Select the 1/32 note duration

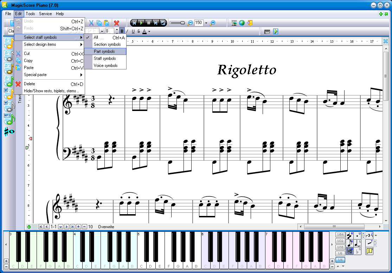[340, 241]
